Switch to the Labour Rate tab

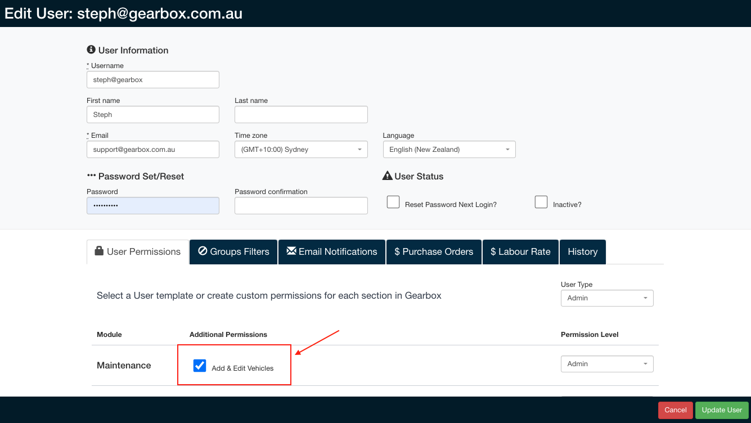[520, 251]
